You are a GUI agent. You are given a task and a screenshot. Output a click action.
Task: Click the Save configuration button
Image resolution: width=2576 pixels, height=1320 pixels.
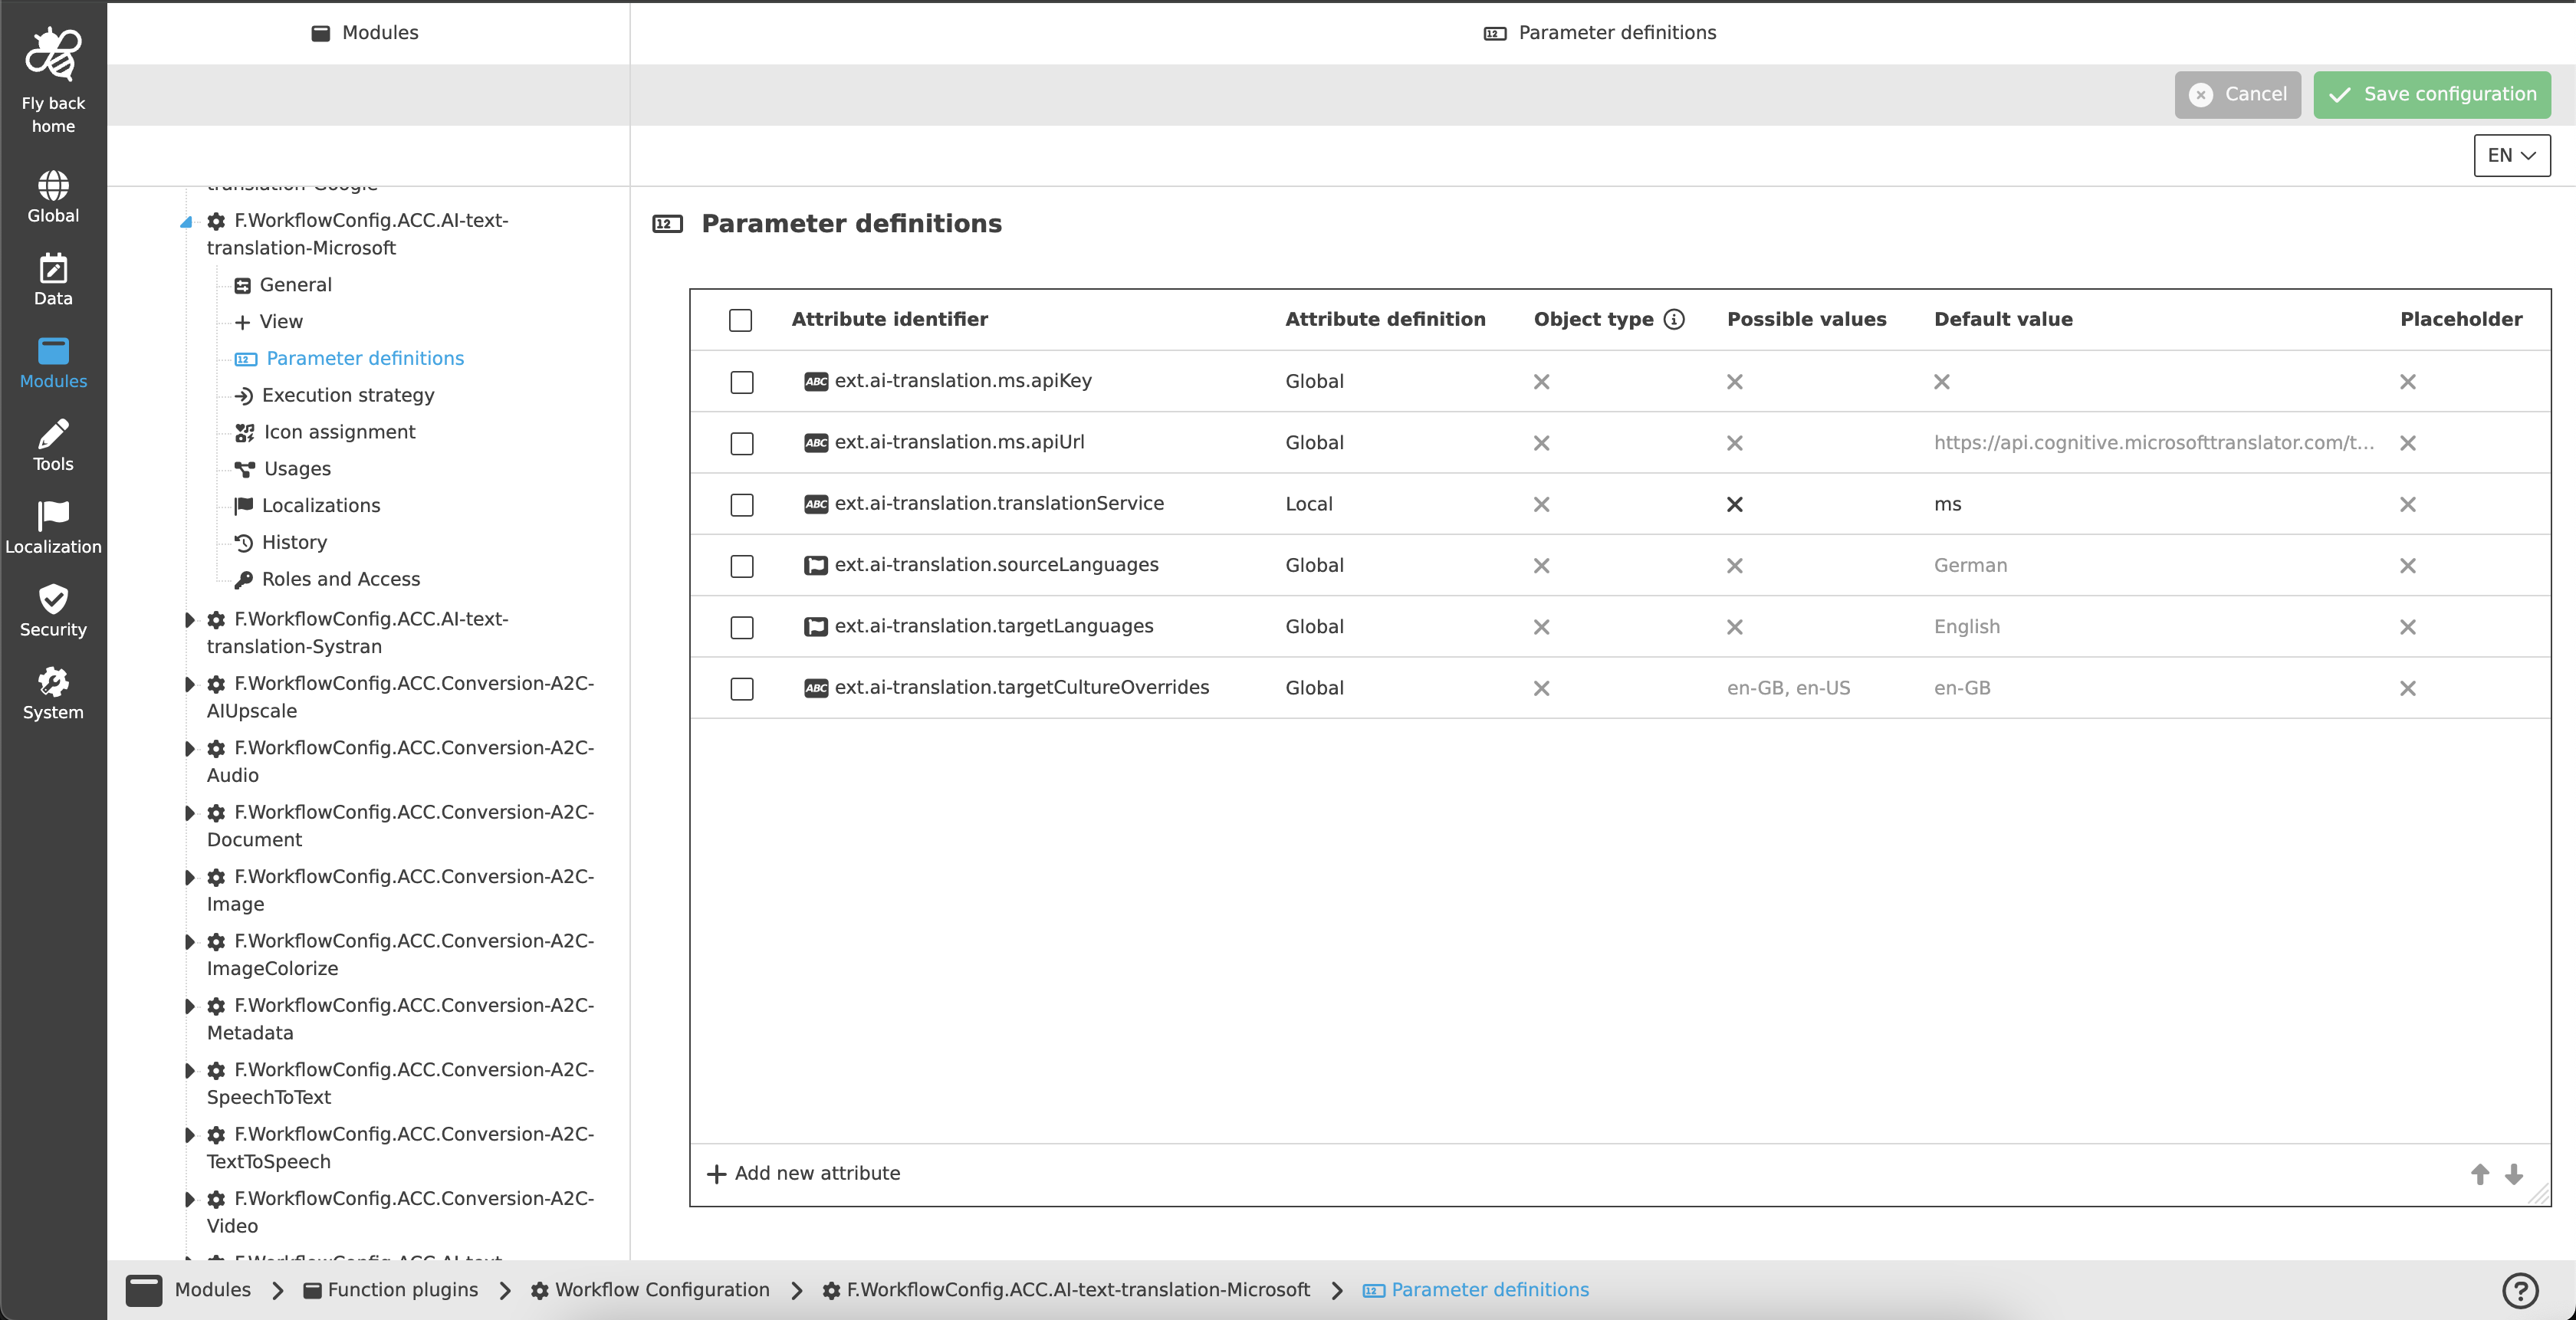[2430, 94]
